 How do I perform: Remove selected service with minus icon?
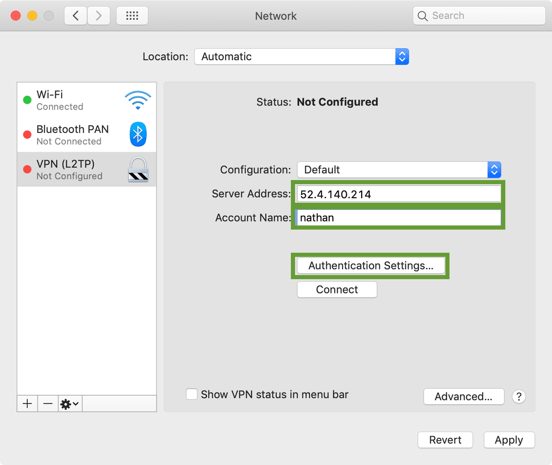47,404
